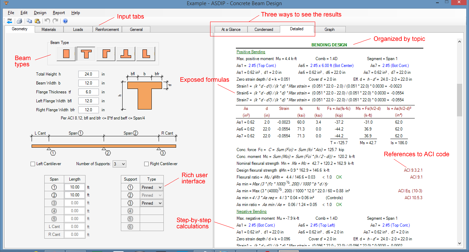Click the Redo arrow icon

click(x=55, y=21)
